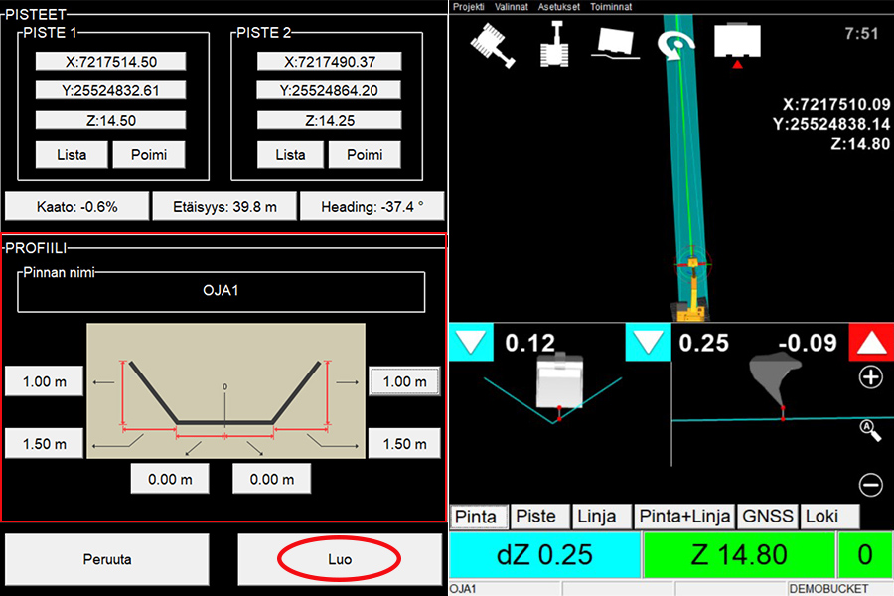Click cyan down arrow beside 0.12
The image size is (894, 596).
(472, 343)
